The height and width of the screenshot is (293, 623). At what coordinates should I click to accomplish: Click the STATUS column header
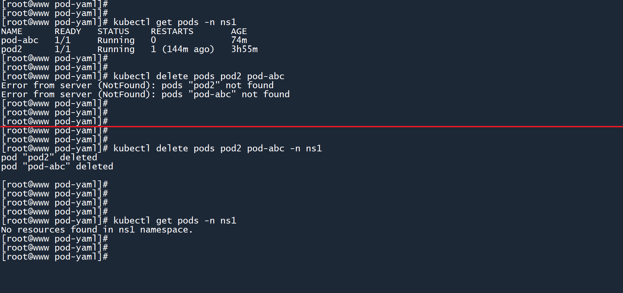(x=113, y=31)
